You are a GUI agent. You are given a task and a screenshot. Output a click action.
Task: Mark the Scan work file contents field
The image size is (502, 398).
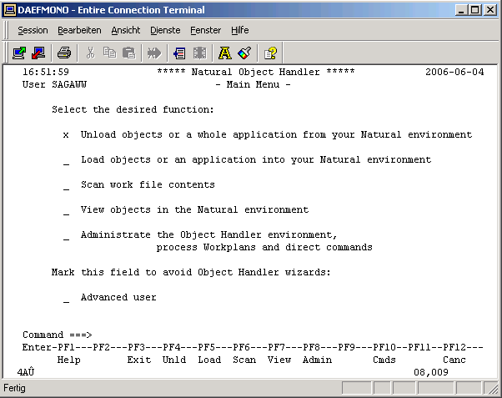coord(66,185)
